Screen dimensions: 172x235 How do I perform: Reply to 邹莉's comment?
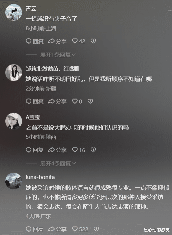click(x=35, y=102)
